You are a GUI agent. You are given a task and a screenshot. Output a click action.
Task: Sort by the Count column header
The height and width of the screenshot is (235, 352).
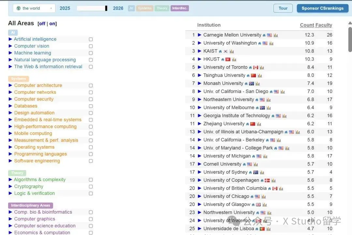coord(307,25)
